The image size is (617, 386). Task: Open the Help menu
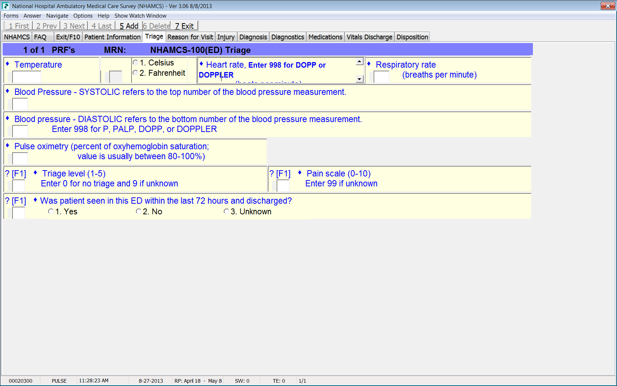[104, 16]
